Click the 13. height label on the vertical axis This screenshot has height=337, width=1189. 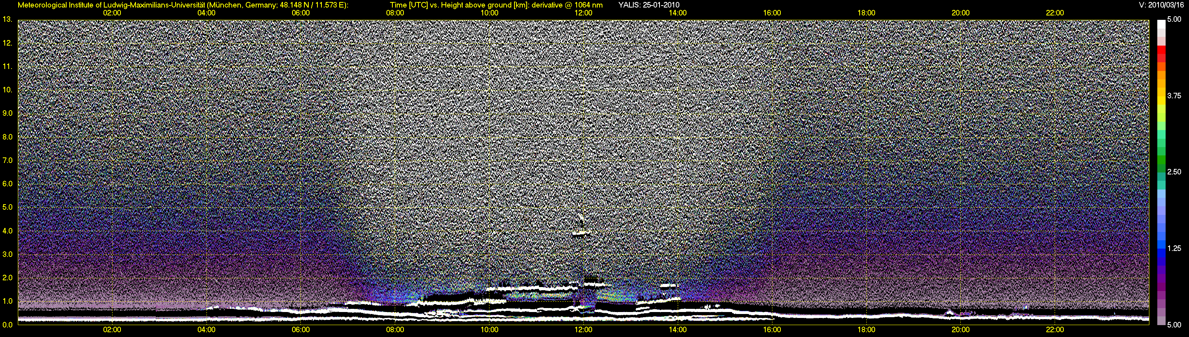point(8,19)
